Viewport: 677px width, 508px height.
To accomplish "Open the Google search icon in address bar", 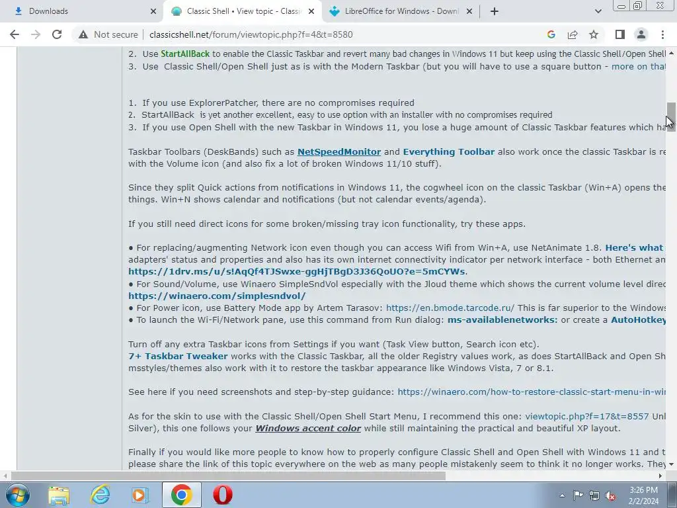I will click(x=551, y=34).
